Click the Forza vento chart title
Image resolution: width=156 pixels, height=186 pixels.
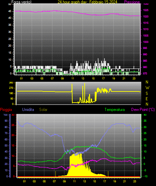[x=21, y=2]
